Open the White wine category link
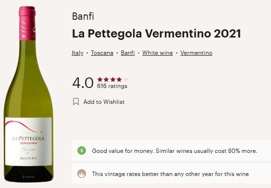The width and height of the screenshot is (271, 188). [x=158, y=53]
